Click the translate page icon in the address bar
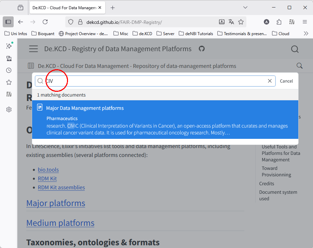The width and height of the screenshot is (313, 248). click(x=231, y=22)
